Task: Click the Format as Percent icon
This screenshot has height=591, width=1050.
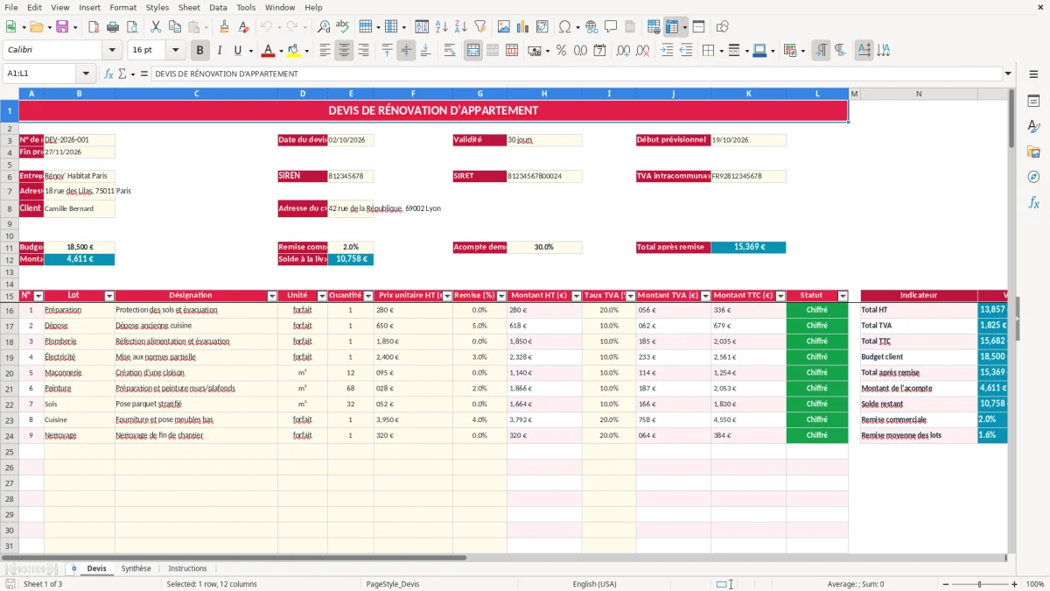Action: point(561,51)
